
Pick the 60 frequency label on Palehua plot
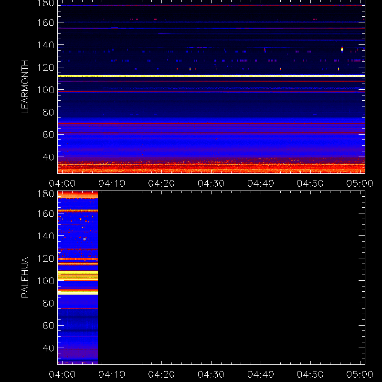click(48, 326)
